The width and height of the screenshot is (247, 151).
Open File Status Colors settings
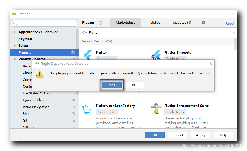(x=36, y=93)
